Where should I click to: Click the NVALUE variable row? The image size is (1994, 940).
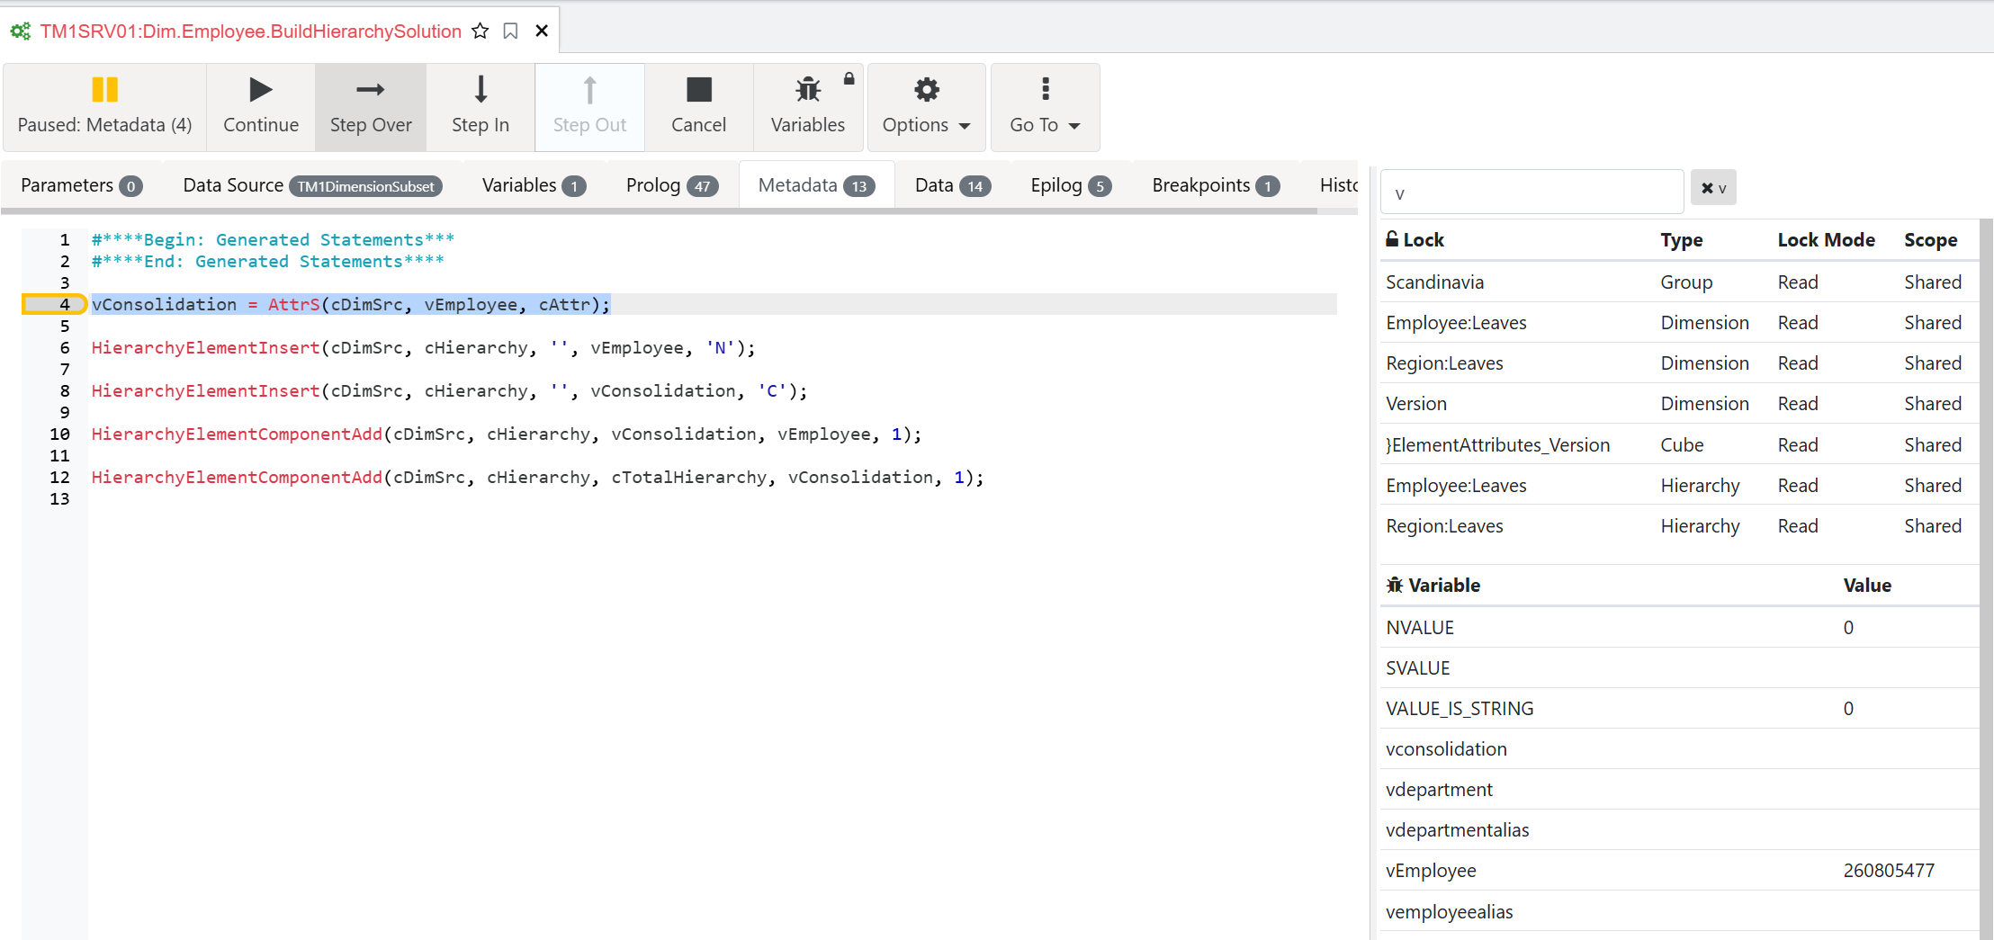(x=1679, y=628)
